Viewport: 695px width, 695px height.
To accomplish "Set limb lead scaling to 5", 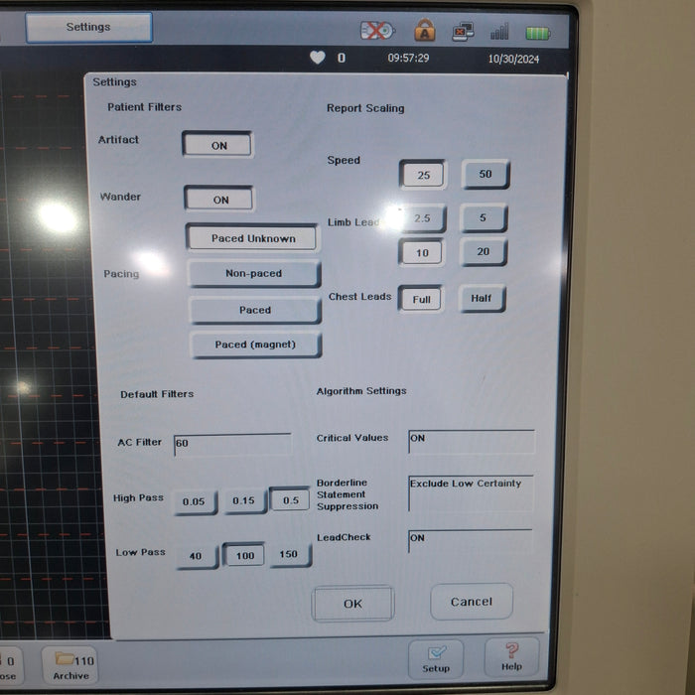I will pos(484,217).
